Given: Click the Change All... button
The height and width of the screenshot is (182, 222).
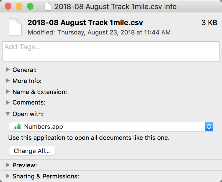Looking at the screenshot, I should point(32,151).
